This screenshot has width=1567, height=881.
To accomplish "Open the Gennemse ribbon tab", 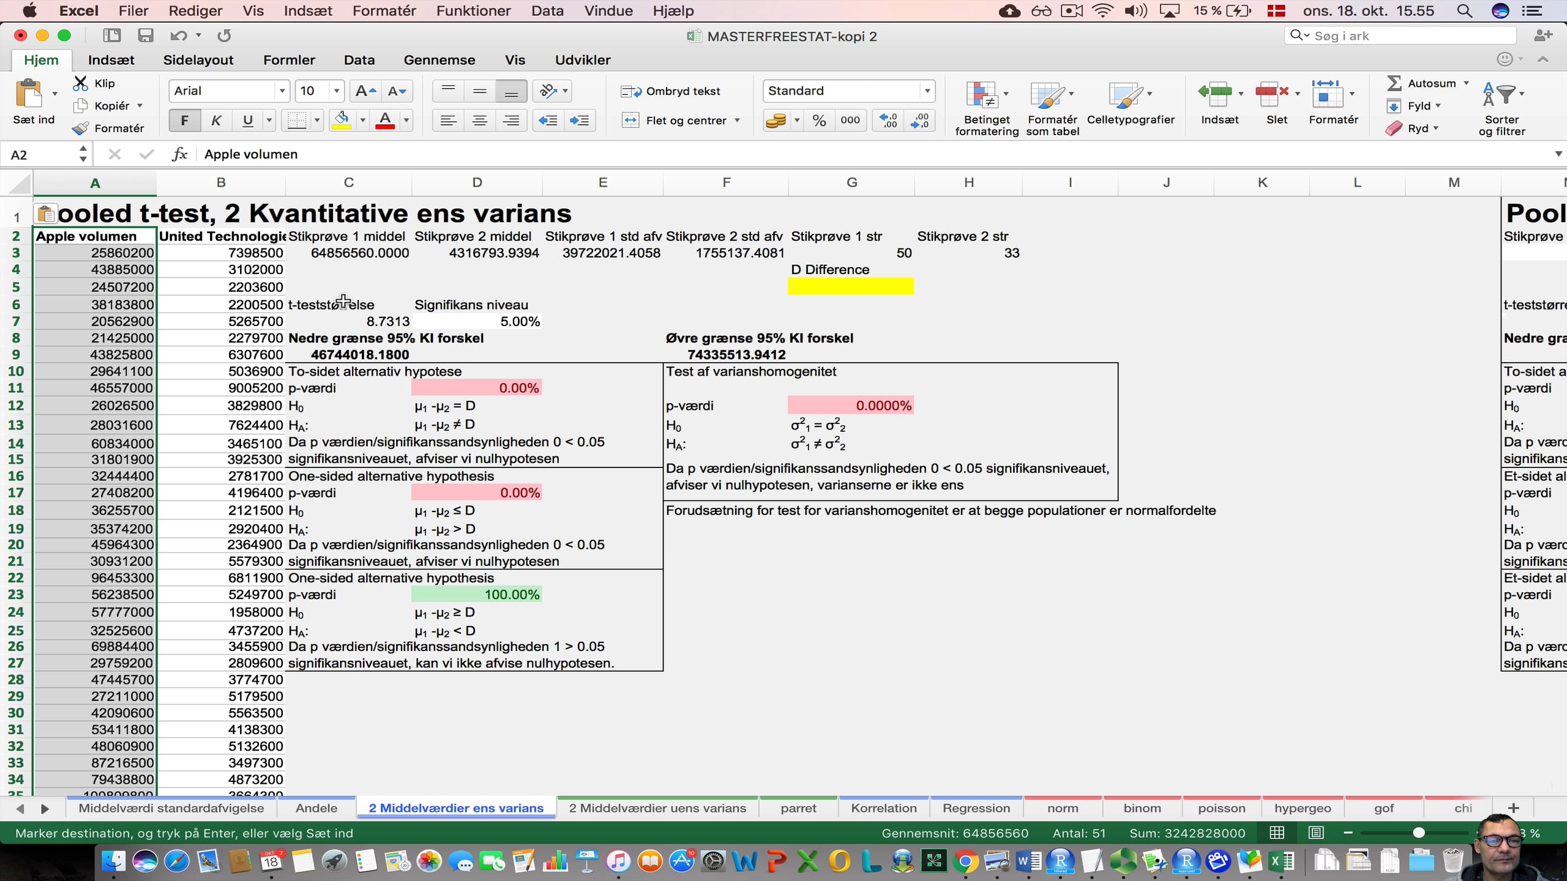I will (439, 60).
